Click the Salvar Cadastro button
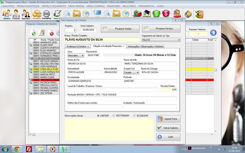 (x=168, y=128)
